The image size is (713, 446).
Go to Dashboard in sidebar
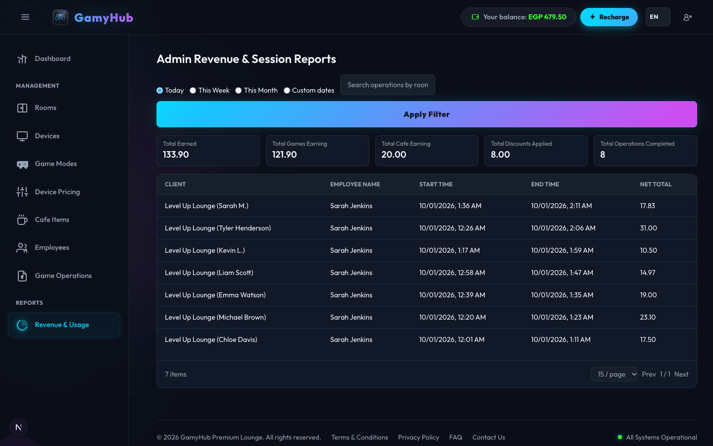point(64,59)
